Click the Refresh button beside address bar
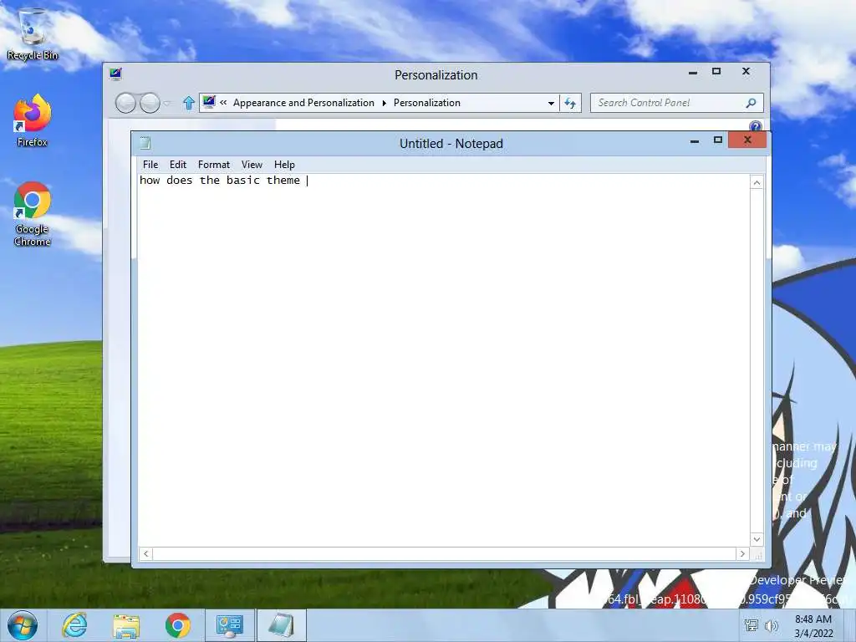The image size is (856, 642). [570, 103]
